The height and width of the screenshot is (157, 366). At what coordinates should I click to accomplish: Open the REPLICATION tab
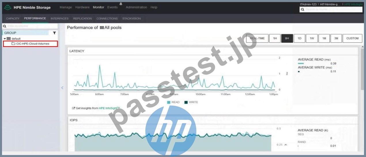point(82,19)
